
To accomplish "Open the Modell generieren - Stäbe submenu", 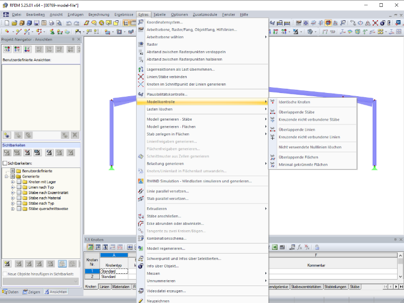I will tap(203, 119).
